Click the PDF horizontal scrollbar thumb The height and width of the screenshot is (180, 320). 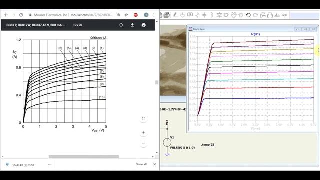click(84, 156)
